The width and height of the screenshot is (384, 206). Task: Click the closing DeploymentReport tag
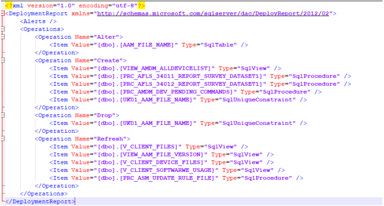tap(40, 201)
